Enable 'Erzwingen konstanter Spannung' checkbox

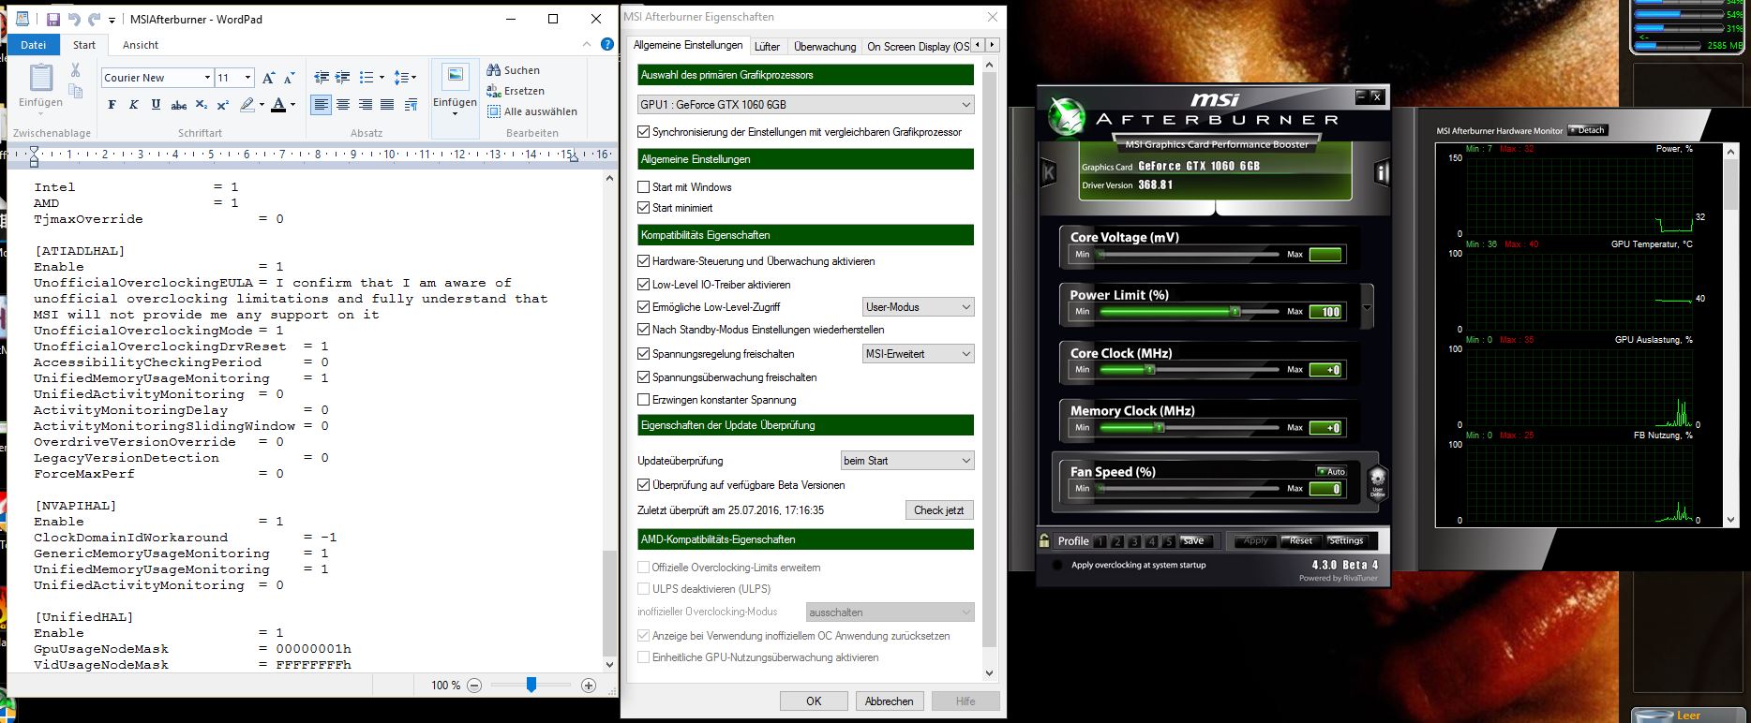(643, 400)
